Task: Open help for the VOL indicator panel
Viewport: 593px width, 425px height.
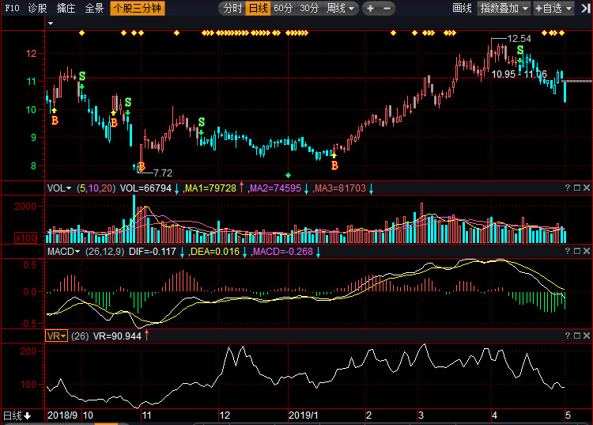Action: [x=567, y=188]
